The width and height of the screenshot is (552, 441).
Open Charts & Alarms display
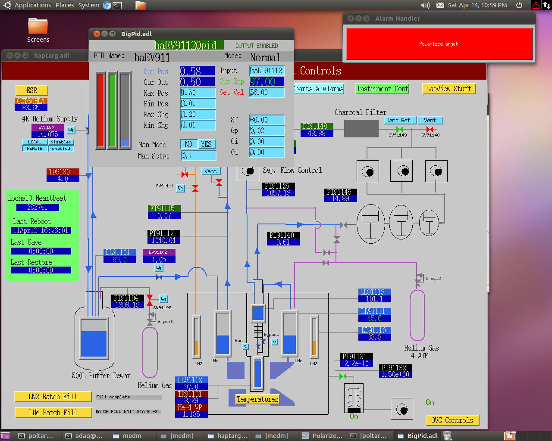point(318,89)
